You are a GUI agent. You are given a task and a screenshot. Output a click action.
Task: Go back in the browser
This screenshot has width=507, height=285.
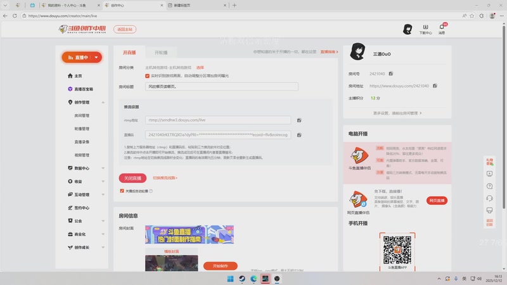pos(5,15)
